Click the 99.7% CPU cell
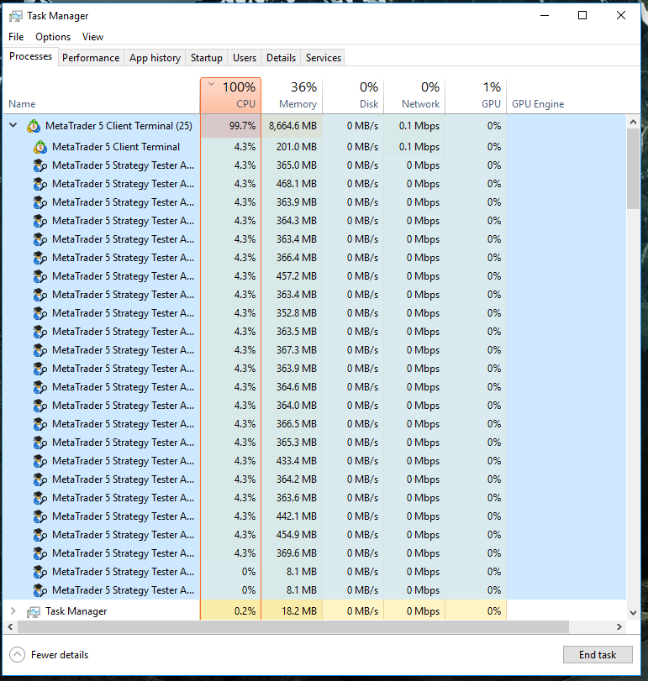Viewport: 648px width, 681px height. 231,126
